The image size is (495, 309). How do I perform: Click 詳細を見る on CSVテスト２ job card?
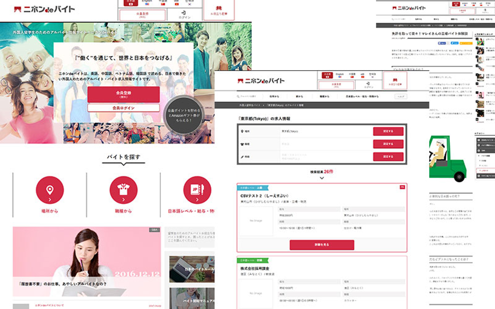tap(322, 245)
